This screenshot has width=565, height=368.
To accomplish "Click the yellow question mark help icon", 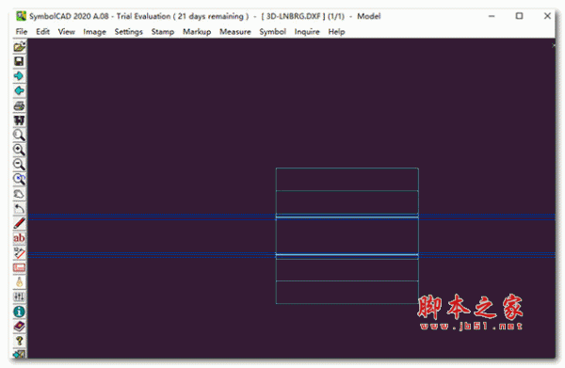I will (20, 342).
